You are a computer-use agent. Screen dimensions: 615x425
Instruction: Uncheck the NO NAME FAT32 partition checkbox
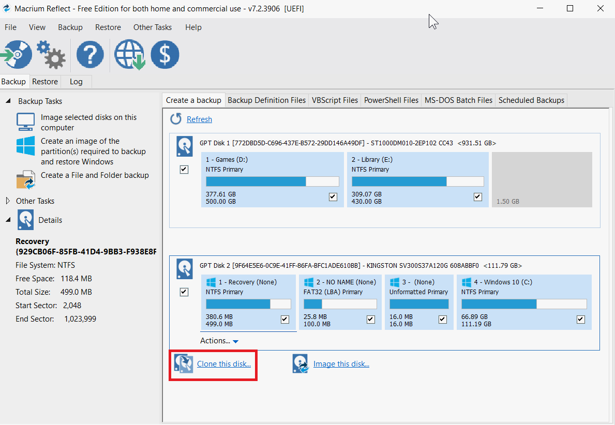371,320
